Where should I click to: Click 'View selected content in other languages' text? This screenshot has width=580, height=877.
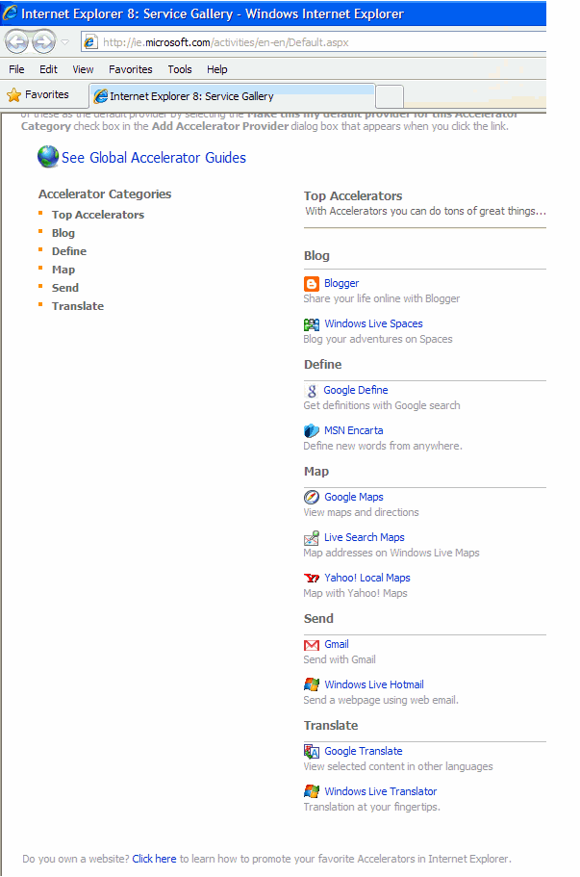pyautogui.click(x=398, y=767)
